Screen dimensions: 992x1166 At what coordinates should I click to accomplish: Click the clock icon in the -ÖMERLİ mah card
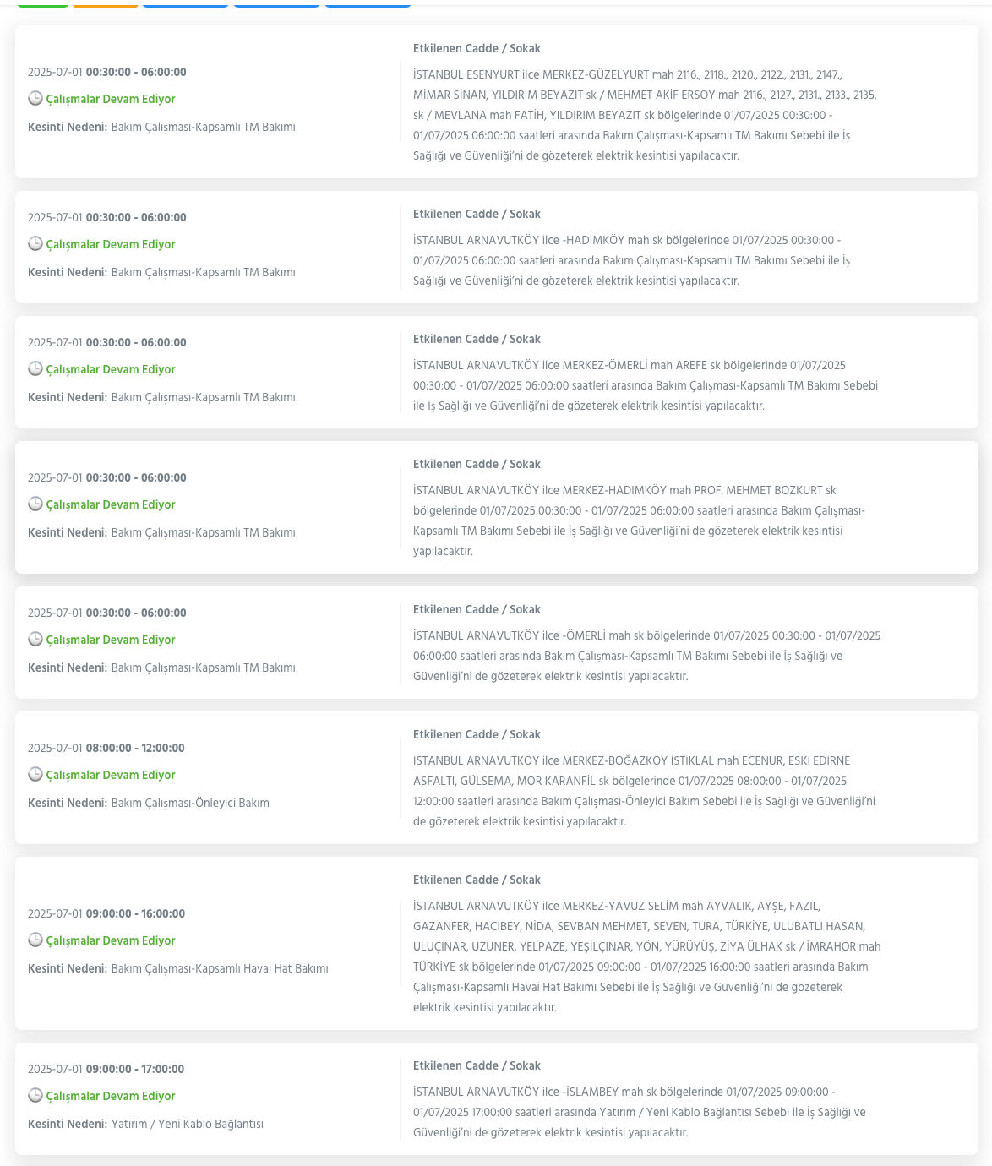pyautogui.click(x=35, y=639)
